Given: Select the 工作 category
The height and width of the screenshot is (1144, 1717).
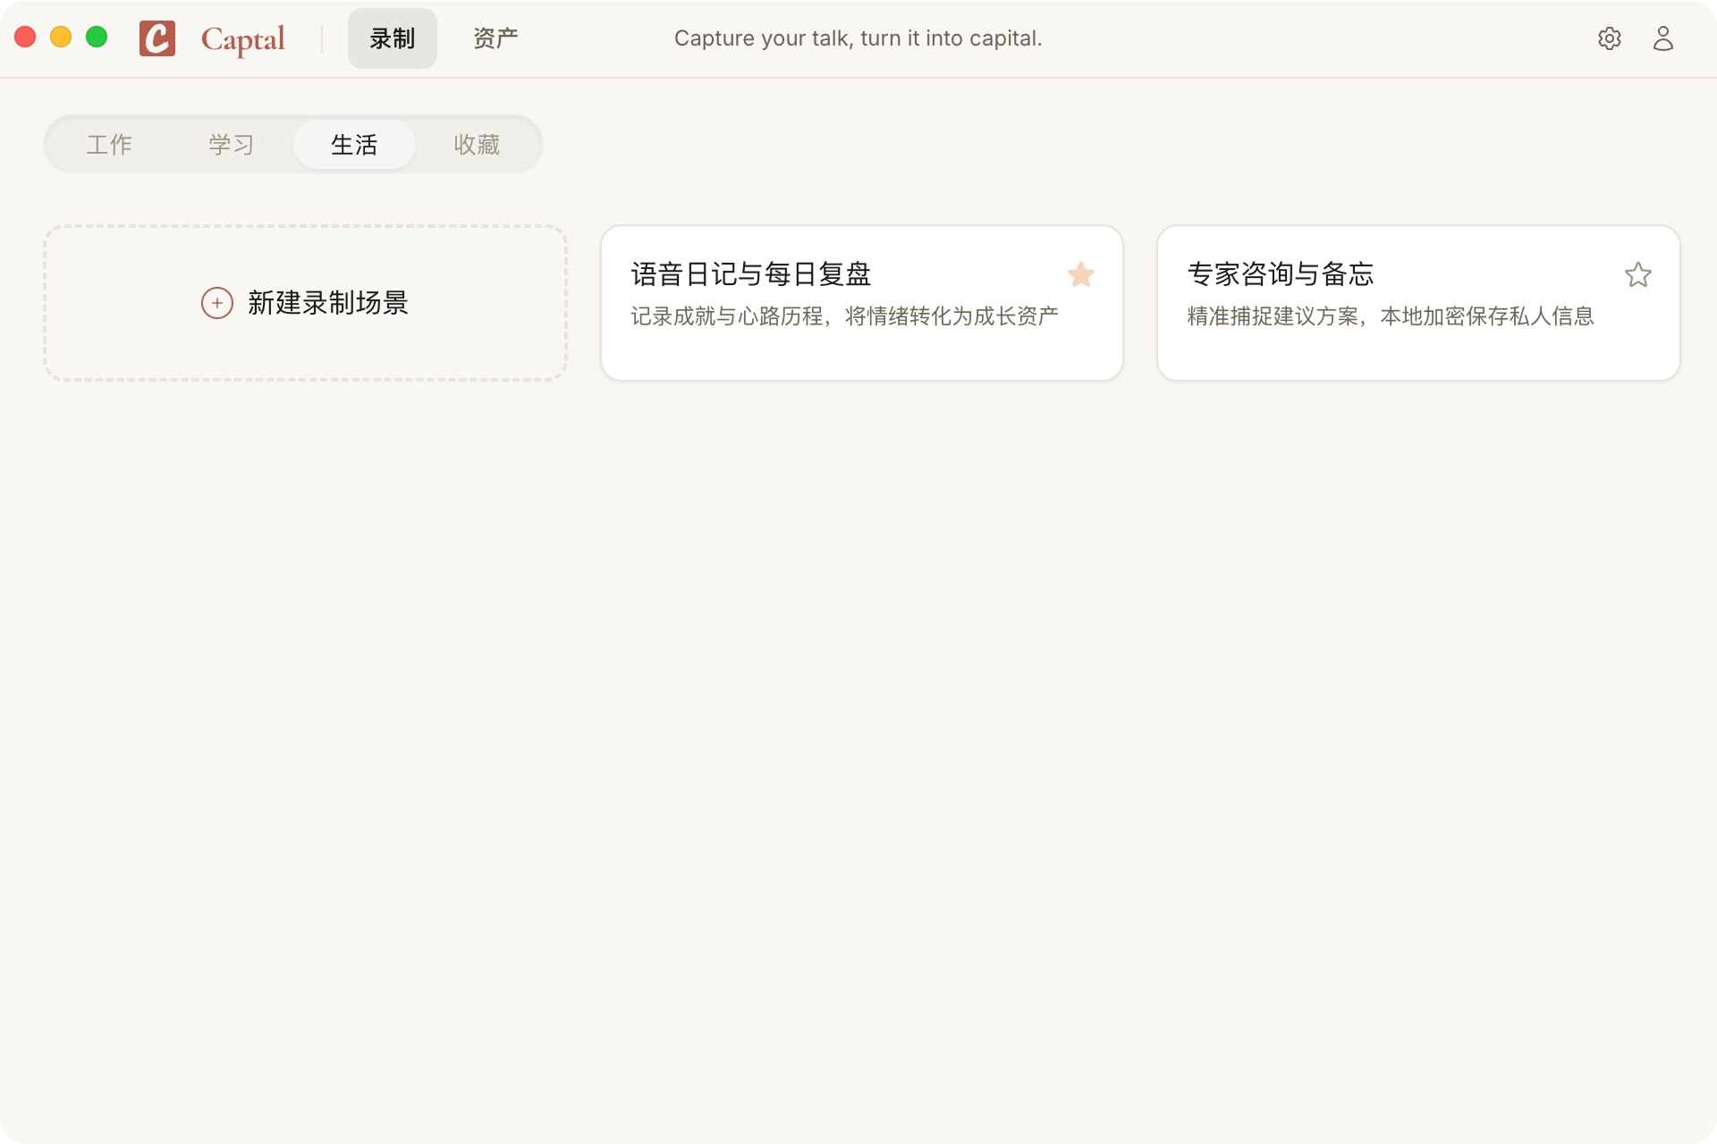Looking at the screenshot, I should point(108,144).
